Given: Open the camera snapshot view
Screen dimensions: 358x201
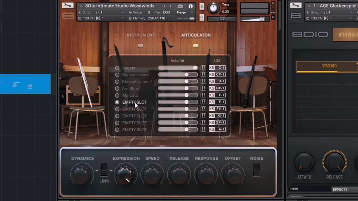Looking at the screenshot, I should (180, 6).
